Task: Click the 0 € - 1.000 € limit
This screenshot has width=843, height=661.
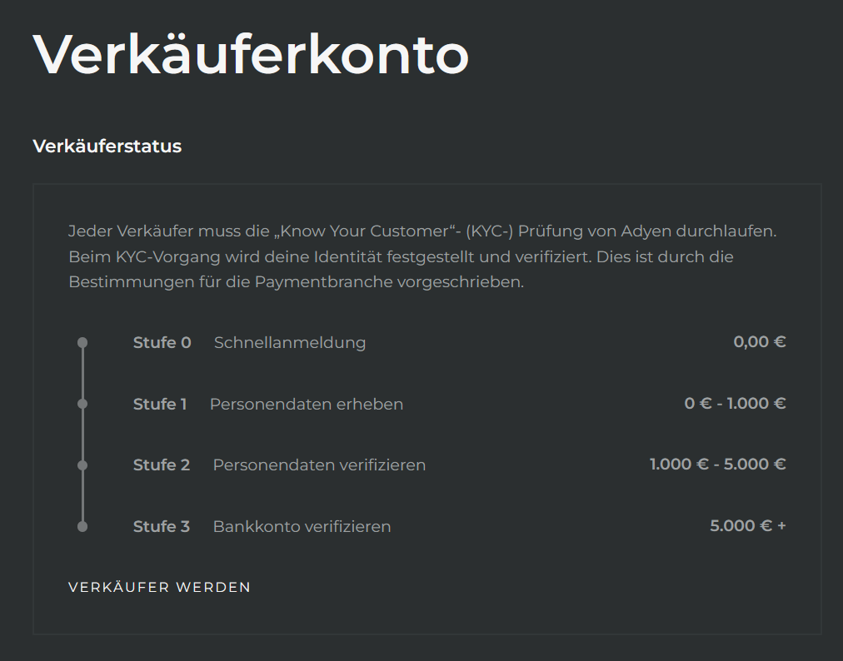Action: [735, 403]
